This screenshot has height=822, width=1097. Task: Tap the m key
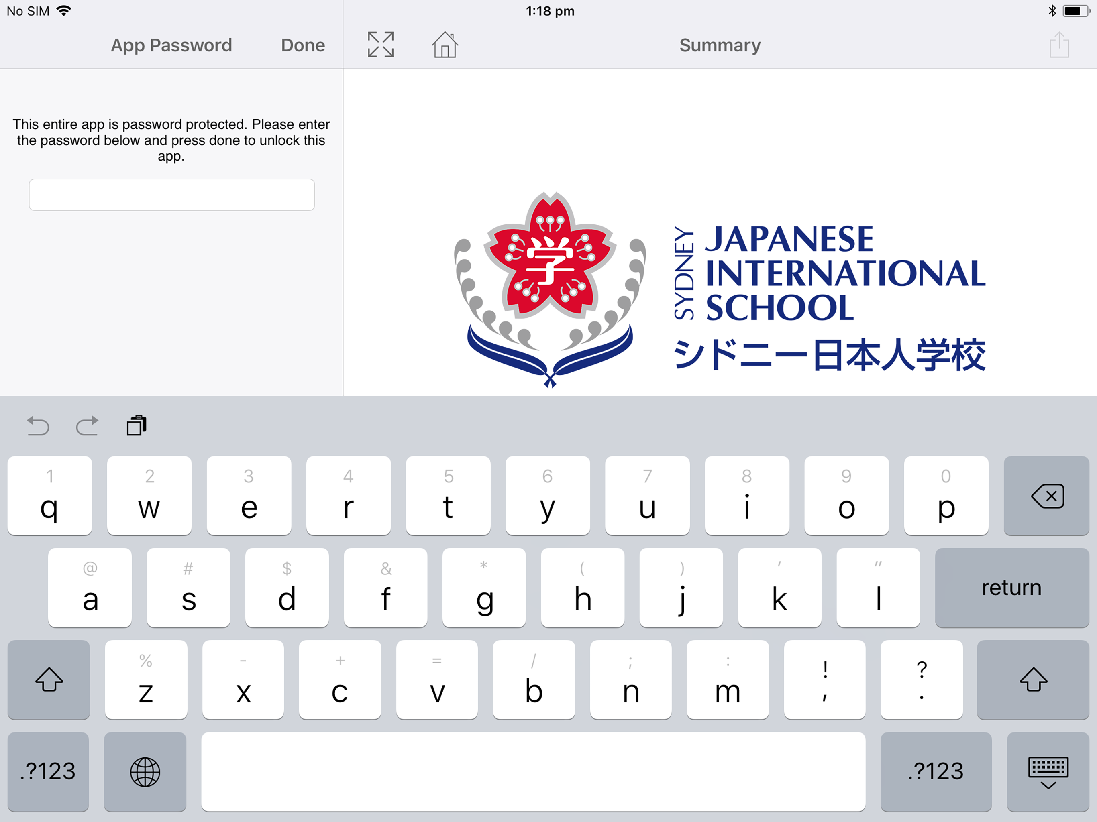tap(728, 680)
